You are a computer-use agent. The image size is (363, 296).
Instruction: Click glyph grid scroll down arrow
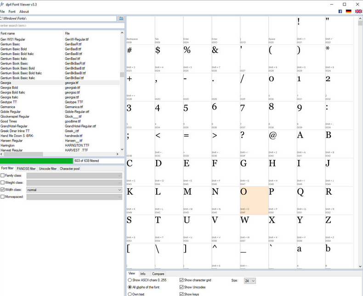[360, 266]
